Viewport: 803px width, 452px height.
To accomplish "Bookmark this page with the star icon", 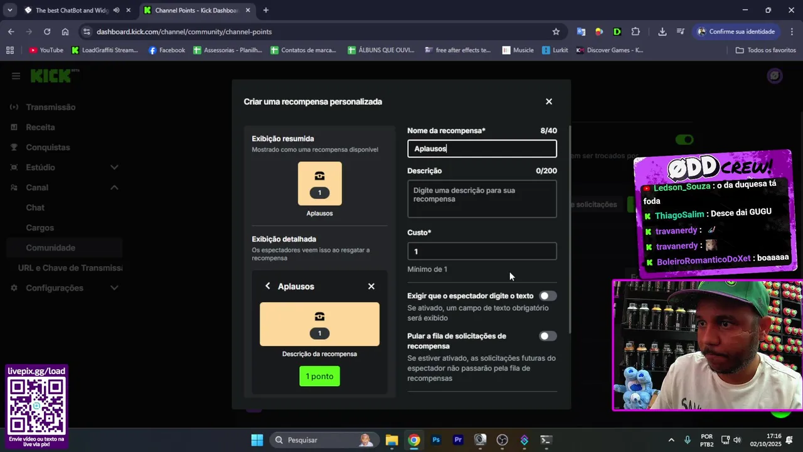I will pyautogui.click(x=556, y=31).
